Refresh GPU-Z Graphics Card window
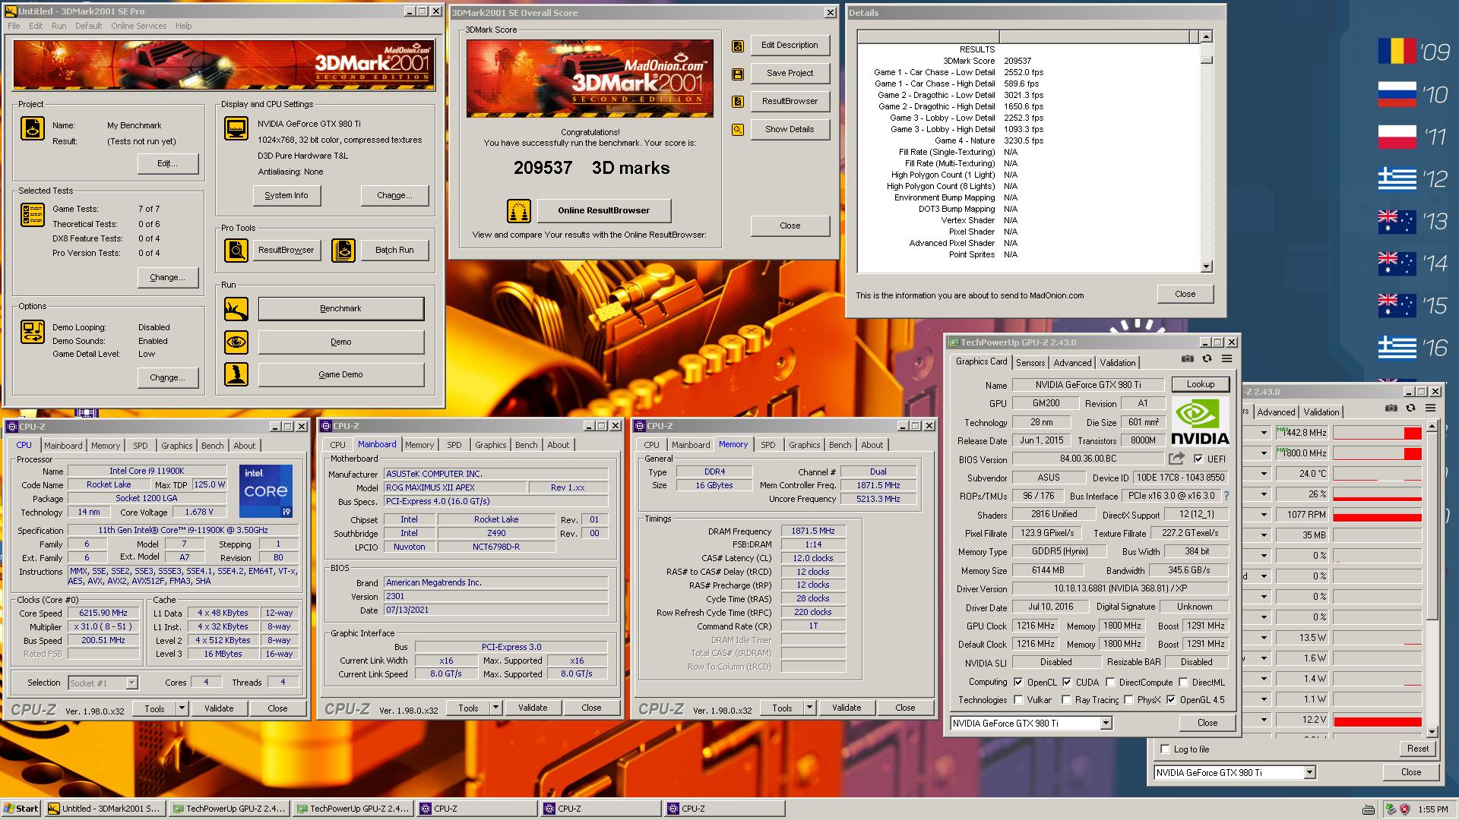The image size is (1459, 820). (1207, 359)
